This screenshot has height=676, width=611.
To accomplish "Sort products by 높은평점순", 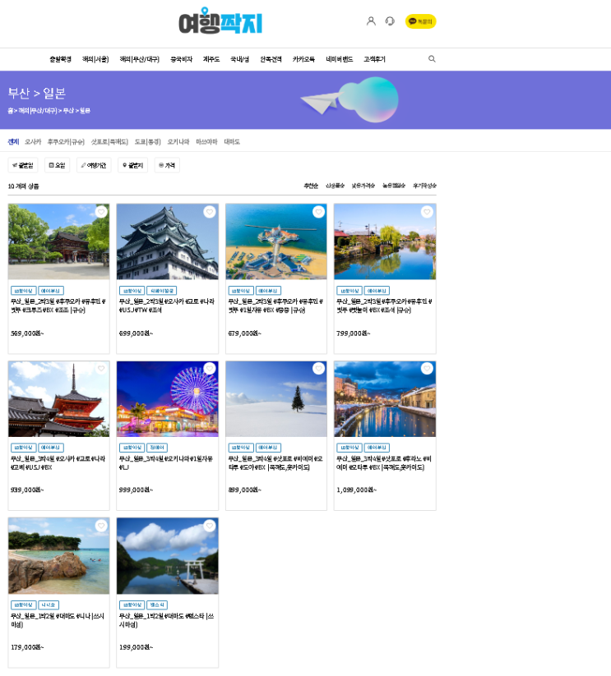I will (394, 186).
